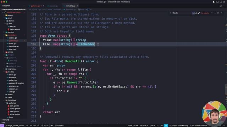Click the Form symbol in breadcrumbs

tap(81, 10)
